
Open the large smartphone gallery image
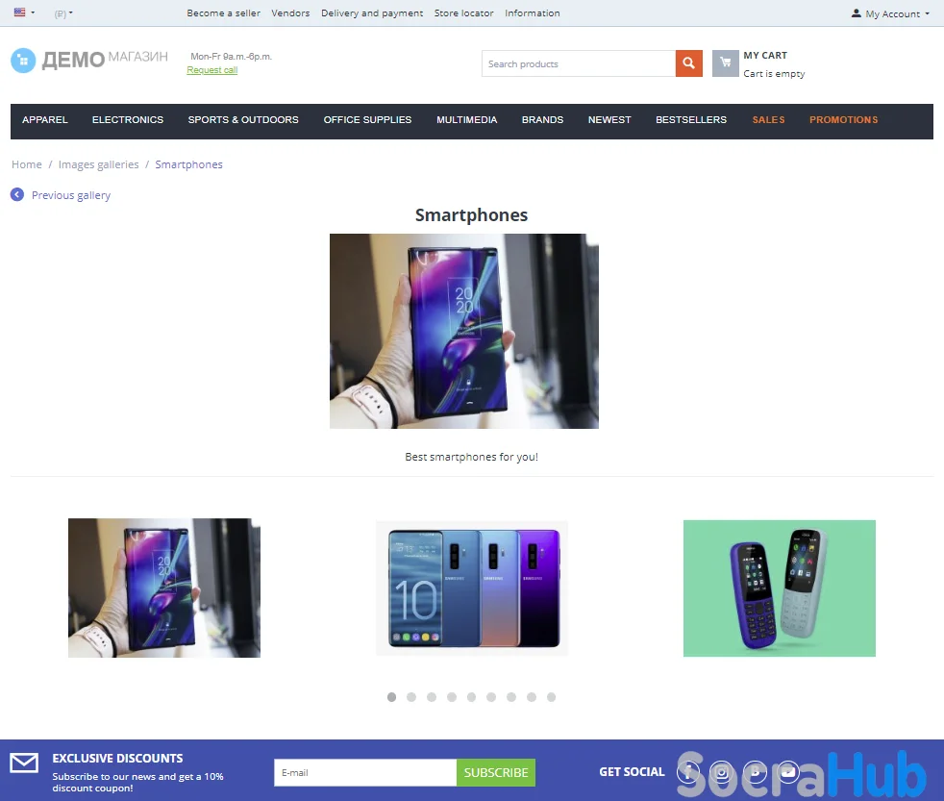(463, 331)
